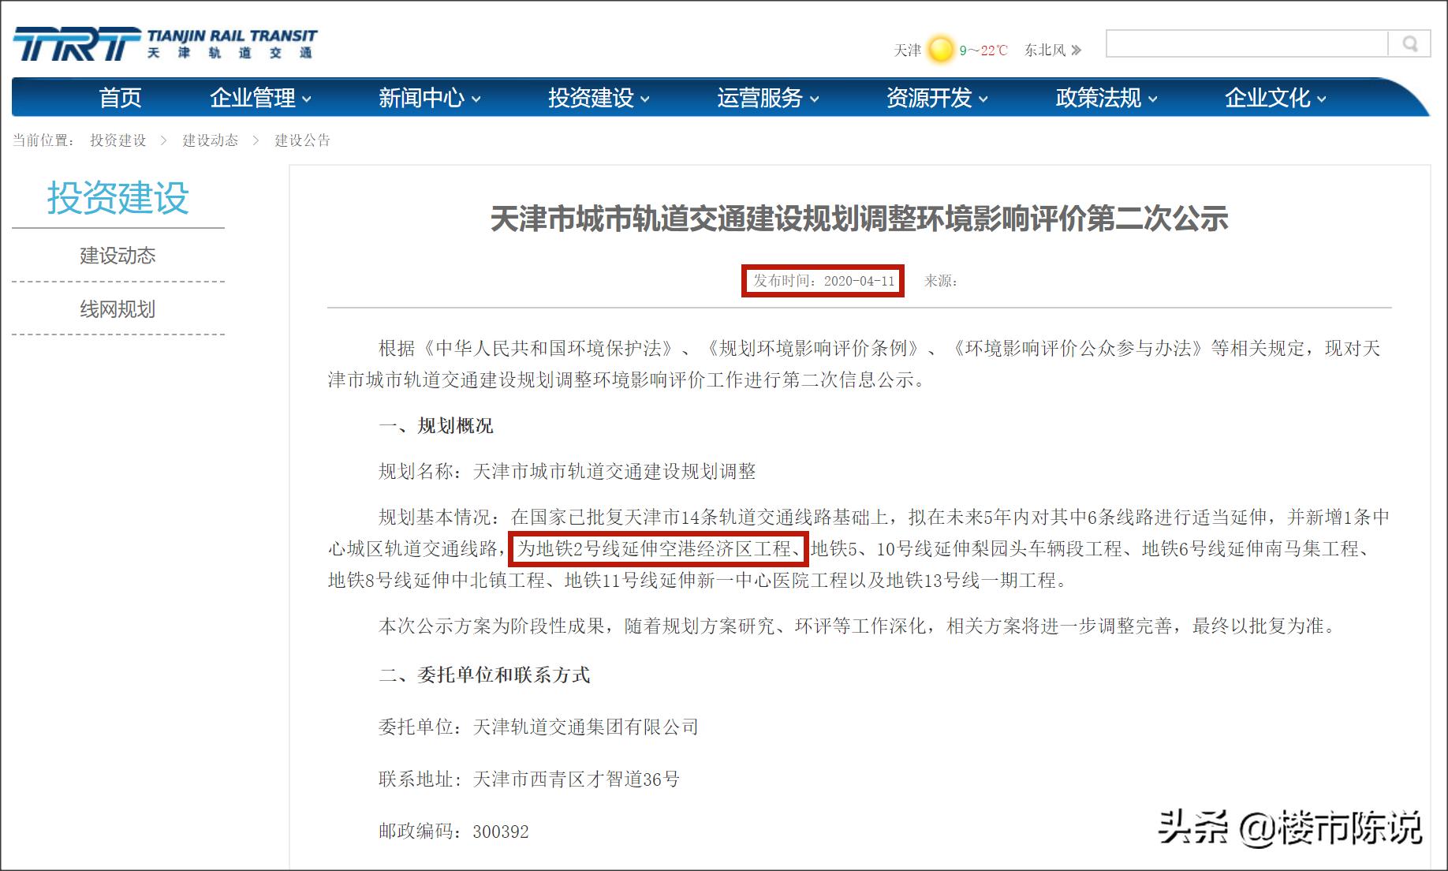Click the TRT Tianjin Rail Transit logo

point(166,43)
